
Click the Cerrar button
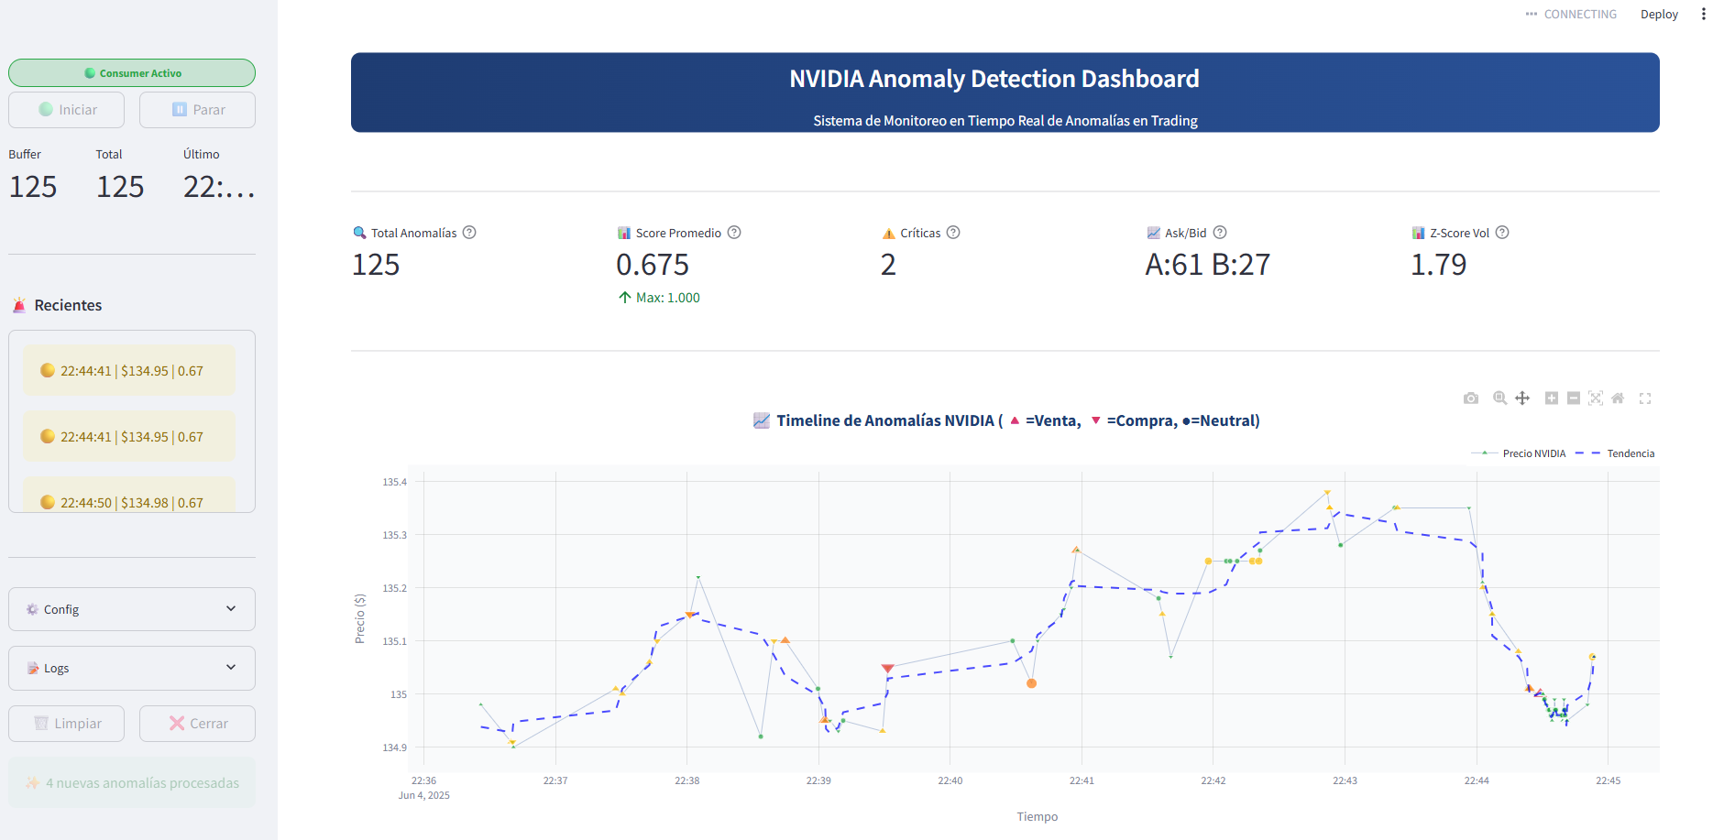click(197, 724)
